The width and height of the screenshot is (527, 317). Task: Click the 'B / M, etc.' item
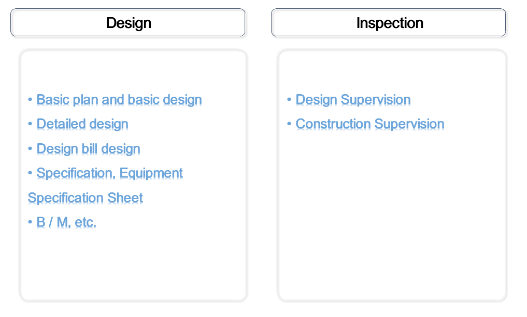[67, 222]
